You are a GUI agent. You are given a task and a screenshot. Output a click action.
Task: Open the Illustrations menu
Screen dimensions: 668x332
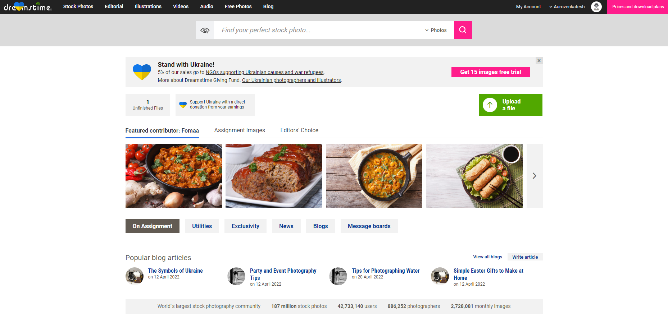148,6
